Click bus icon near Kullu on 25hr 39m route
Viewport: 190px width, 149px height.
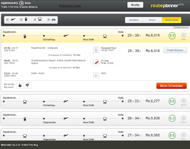pyautogui.click(x=105, y=36)
